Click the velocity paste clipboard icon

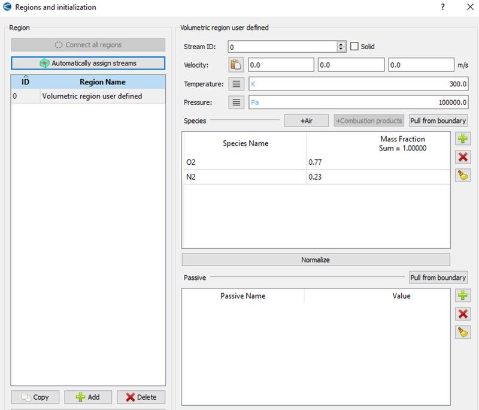click(236, 65)
